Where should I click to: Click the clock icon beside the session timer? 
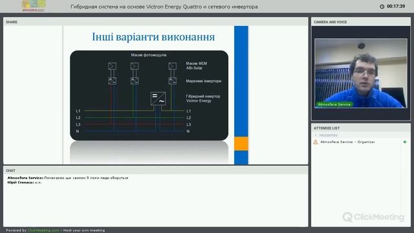pyautogui.click(x=382, y=6)
